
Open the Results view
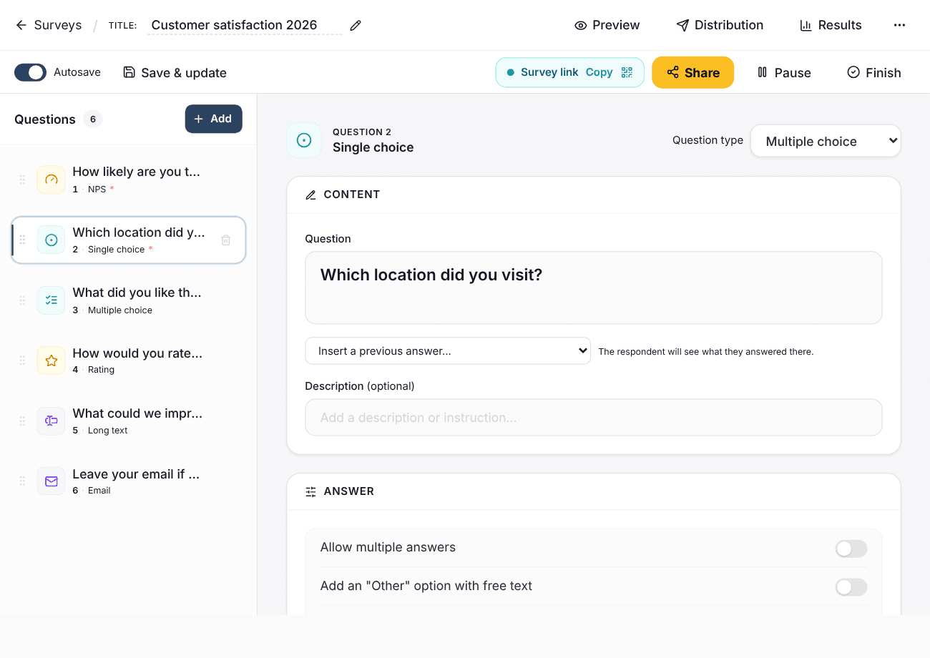pos(831,25)
